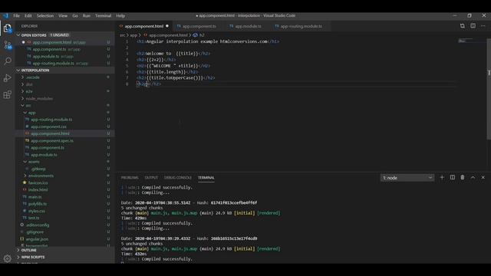Viewport: 491px width, 276px height.
Task: Click the app breadcrumb segment
Action: click(133, 35)
